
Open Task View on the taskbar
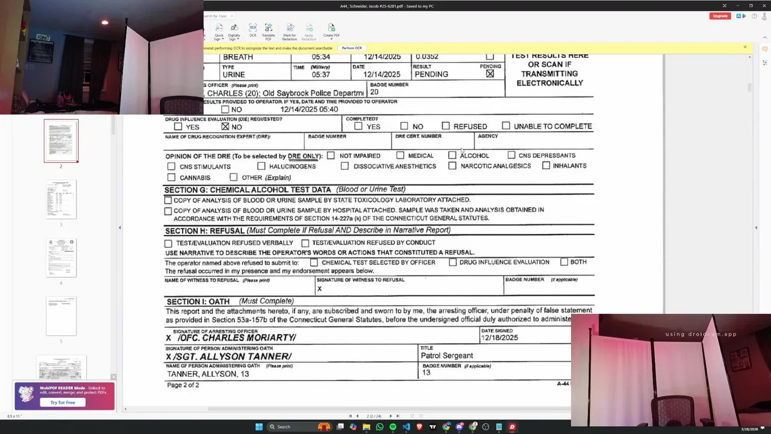[340, 427]
